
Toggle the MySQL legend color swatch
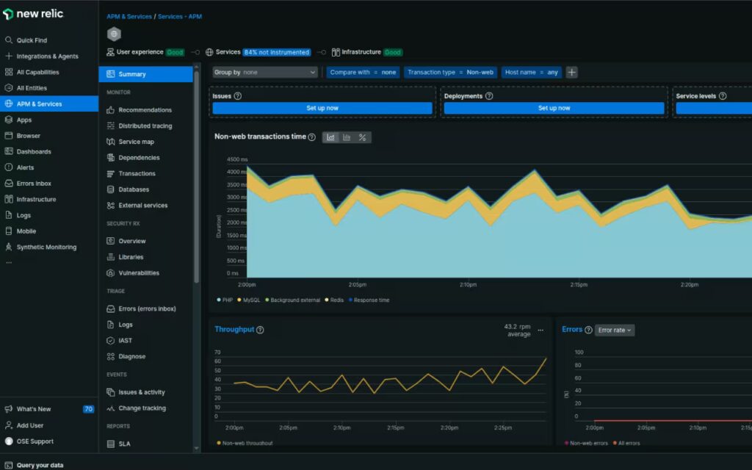239,300
